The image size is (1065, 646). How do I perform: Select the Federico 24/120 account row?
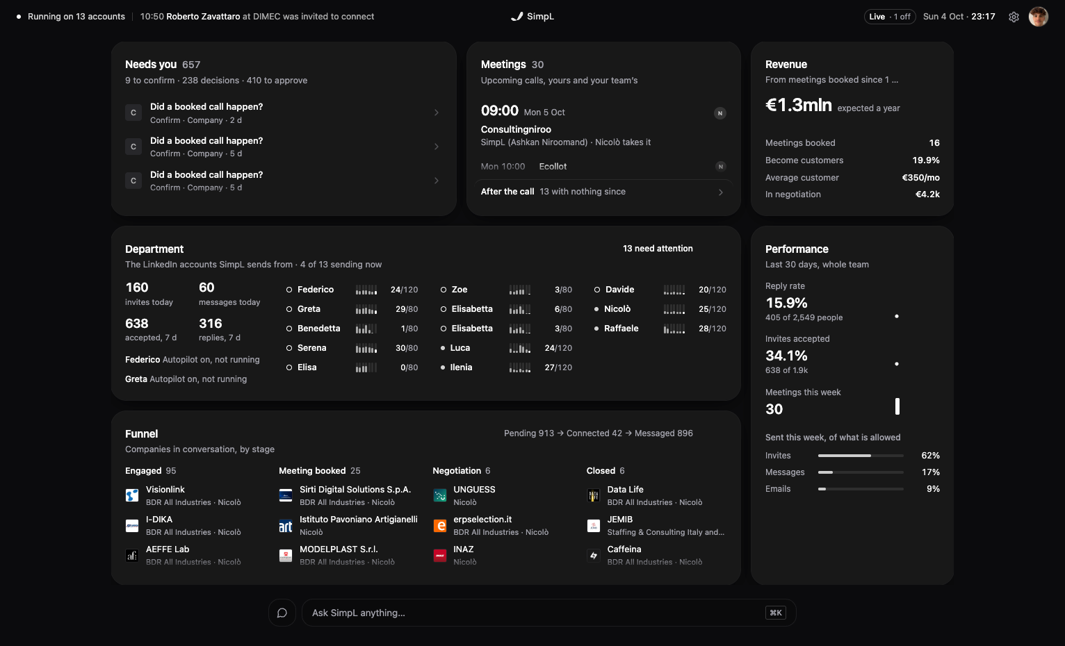352,290
